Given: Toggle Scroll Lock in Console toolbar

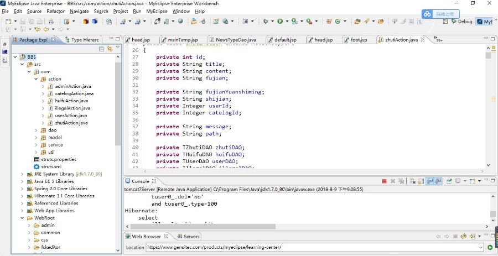Looking at the screenshot, I should pos(421,181).
